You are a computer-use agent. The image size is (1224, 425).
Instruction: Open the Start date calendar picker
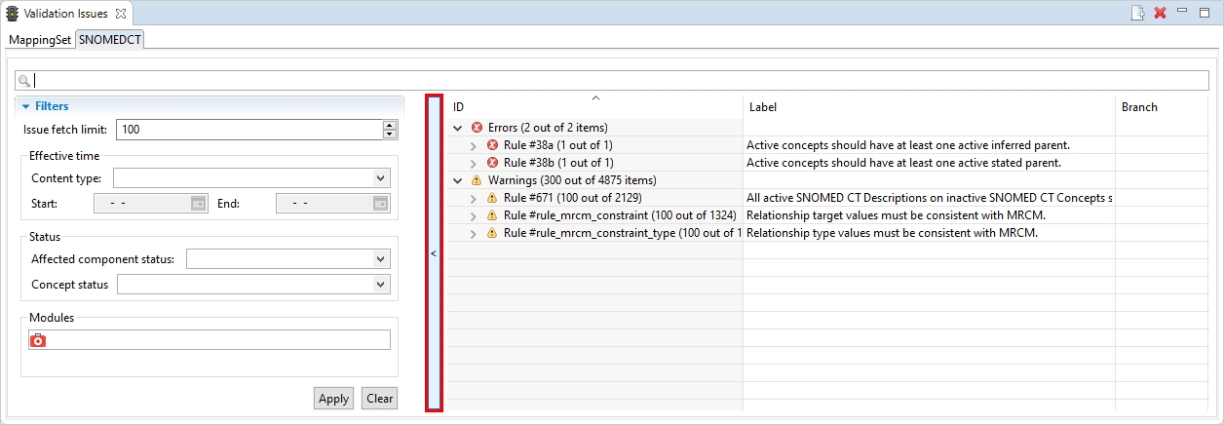[198, 204]
